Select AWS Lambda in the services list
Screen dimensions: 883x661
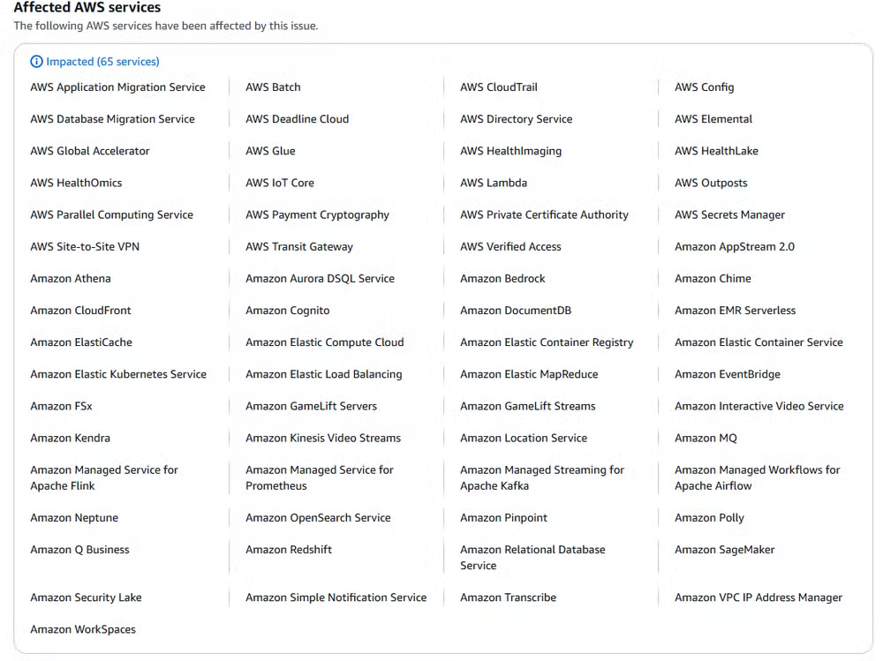493,183
